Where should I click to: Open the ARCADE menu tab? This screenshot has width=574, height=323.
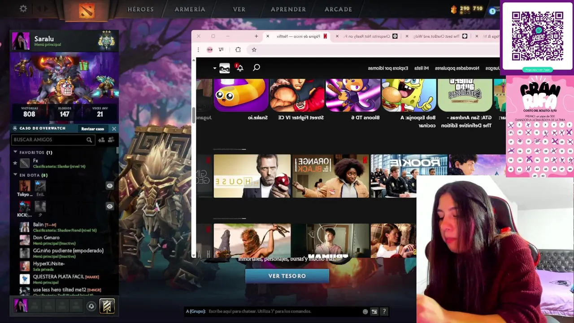point(338,9)
